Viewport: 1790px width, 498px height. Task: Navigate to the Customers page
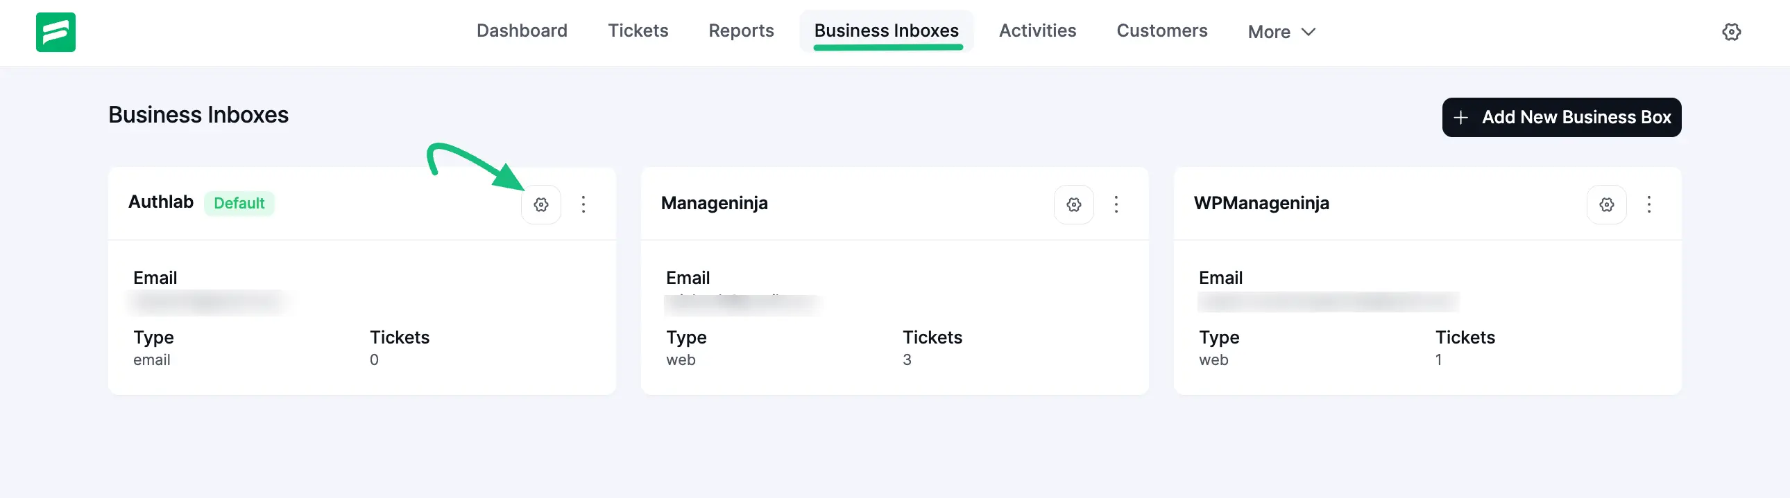tap(1161, 30)
